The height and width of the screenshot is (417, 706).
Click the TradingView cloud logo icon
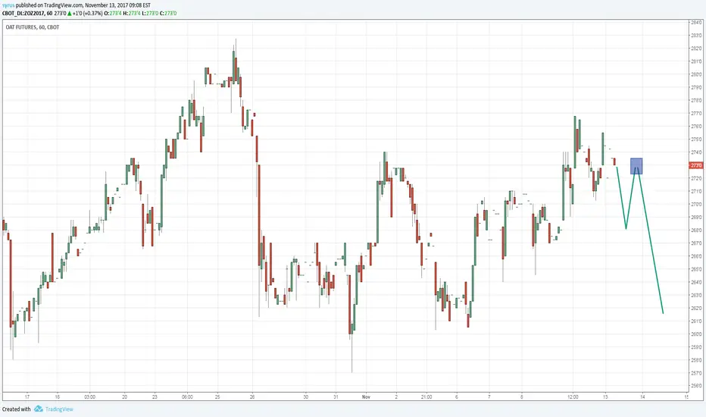click(39, 409)
